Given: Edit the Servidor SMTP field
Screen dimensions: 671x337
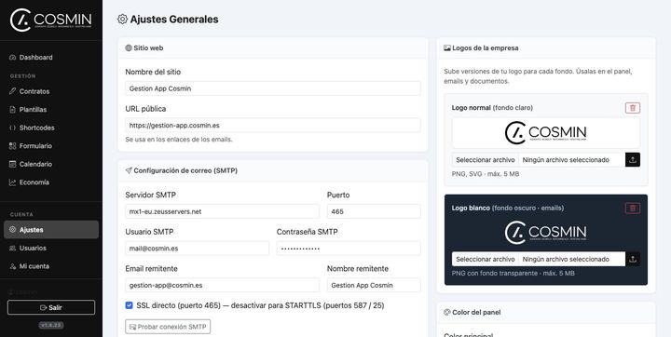Looking at the screenshot, I should 222,211.
